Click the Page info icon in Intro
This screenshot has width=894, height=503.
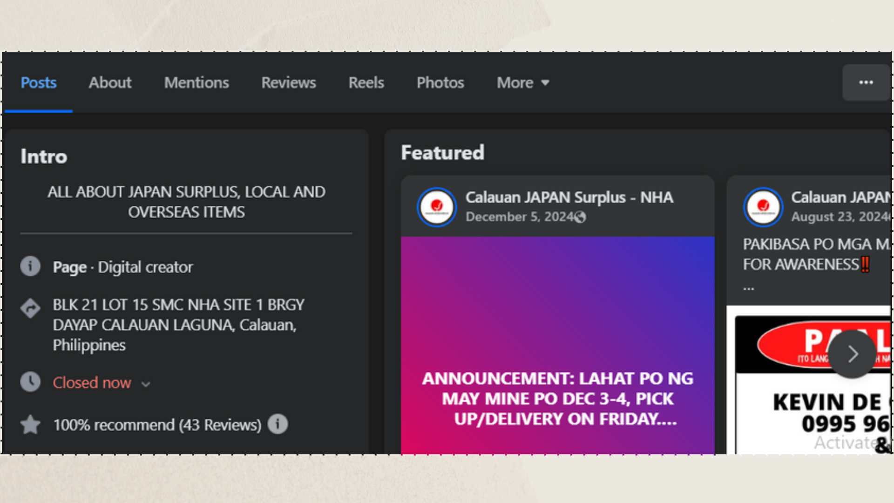tap(30, 266)
